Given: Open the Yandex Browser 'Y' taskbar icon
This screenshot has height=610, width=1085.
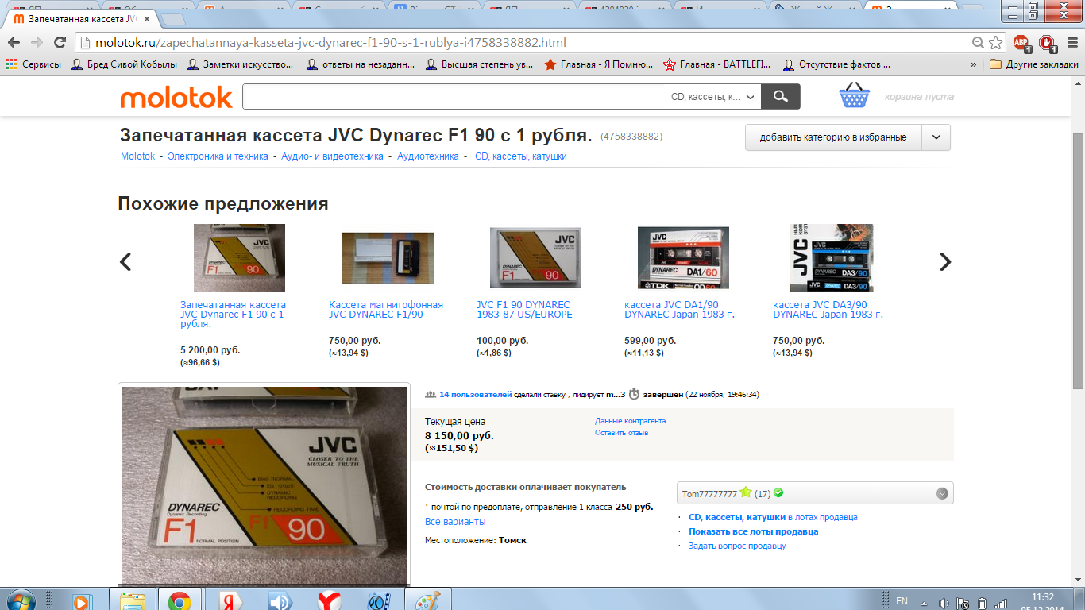Looking at the screenshot, I should click(x=329, y=601).
